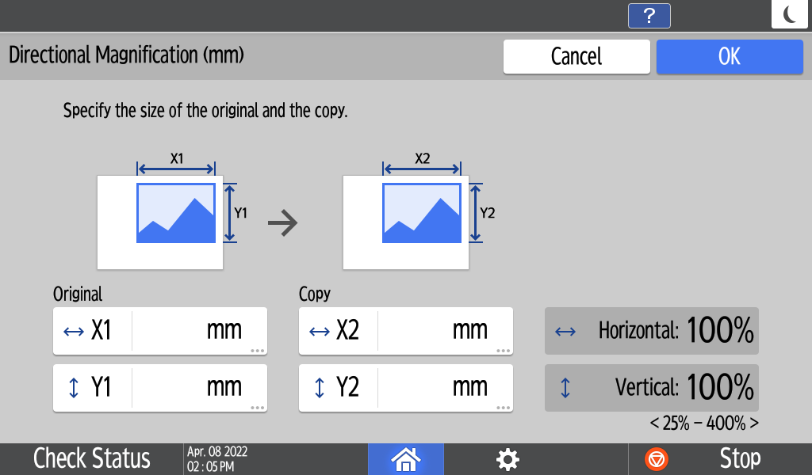Click the vertical arrow icon beside Y2
This screenshot has width=812, height=475.
pyautogui.click(x=320, y=388)
